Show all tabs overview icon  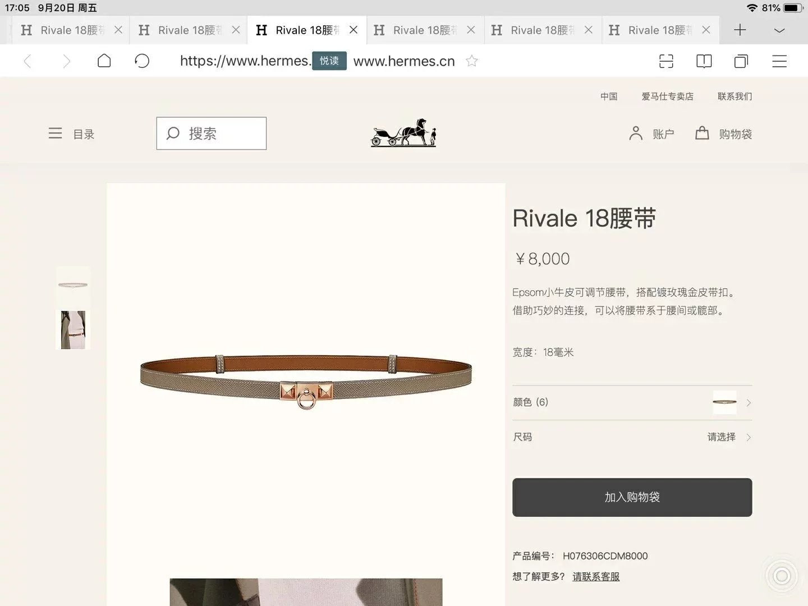[741, 61]
